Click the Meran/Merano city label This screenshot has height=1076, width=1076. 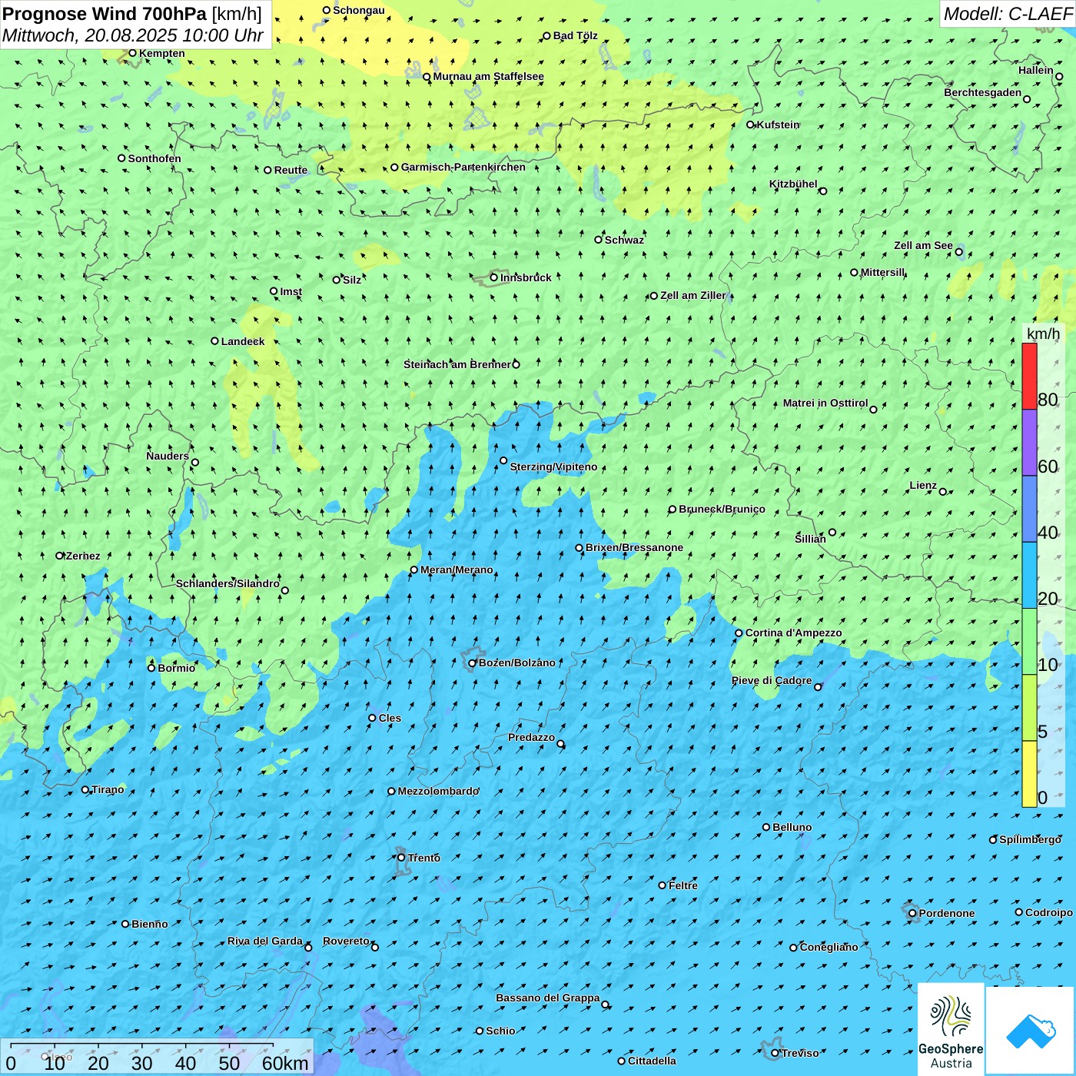point(457,570)
